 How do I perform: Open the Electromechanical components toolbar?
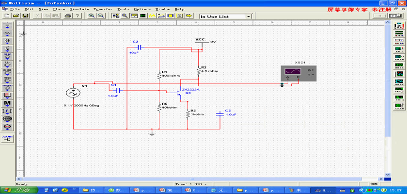pos(7,127)
